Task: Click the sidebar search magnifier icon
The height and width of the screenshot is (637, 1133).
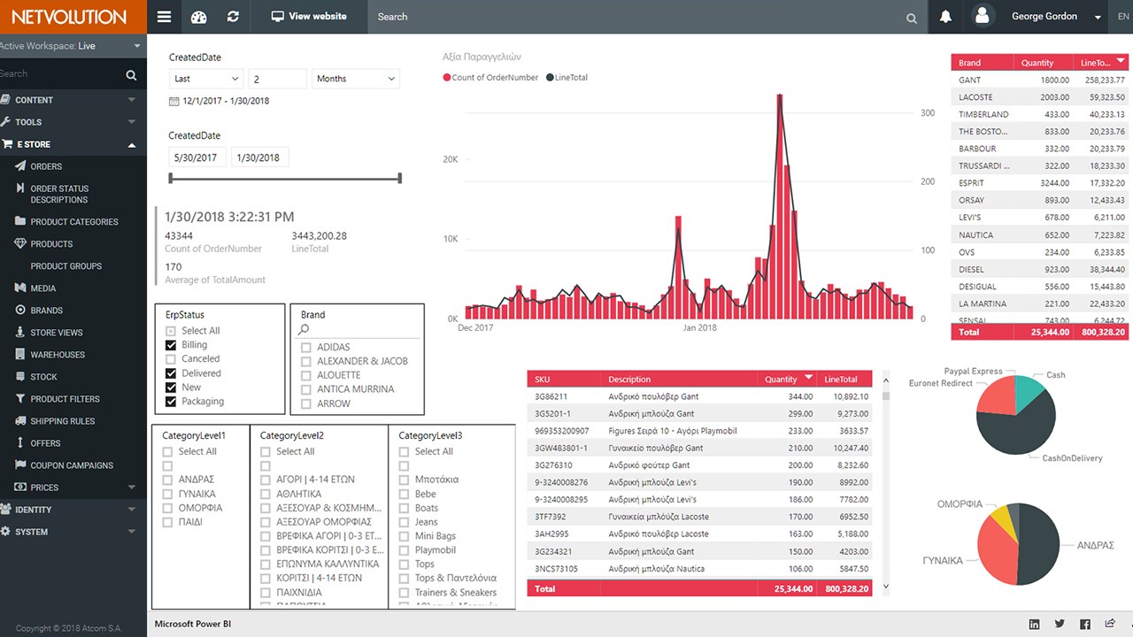Action: 131,75
